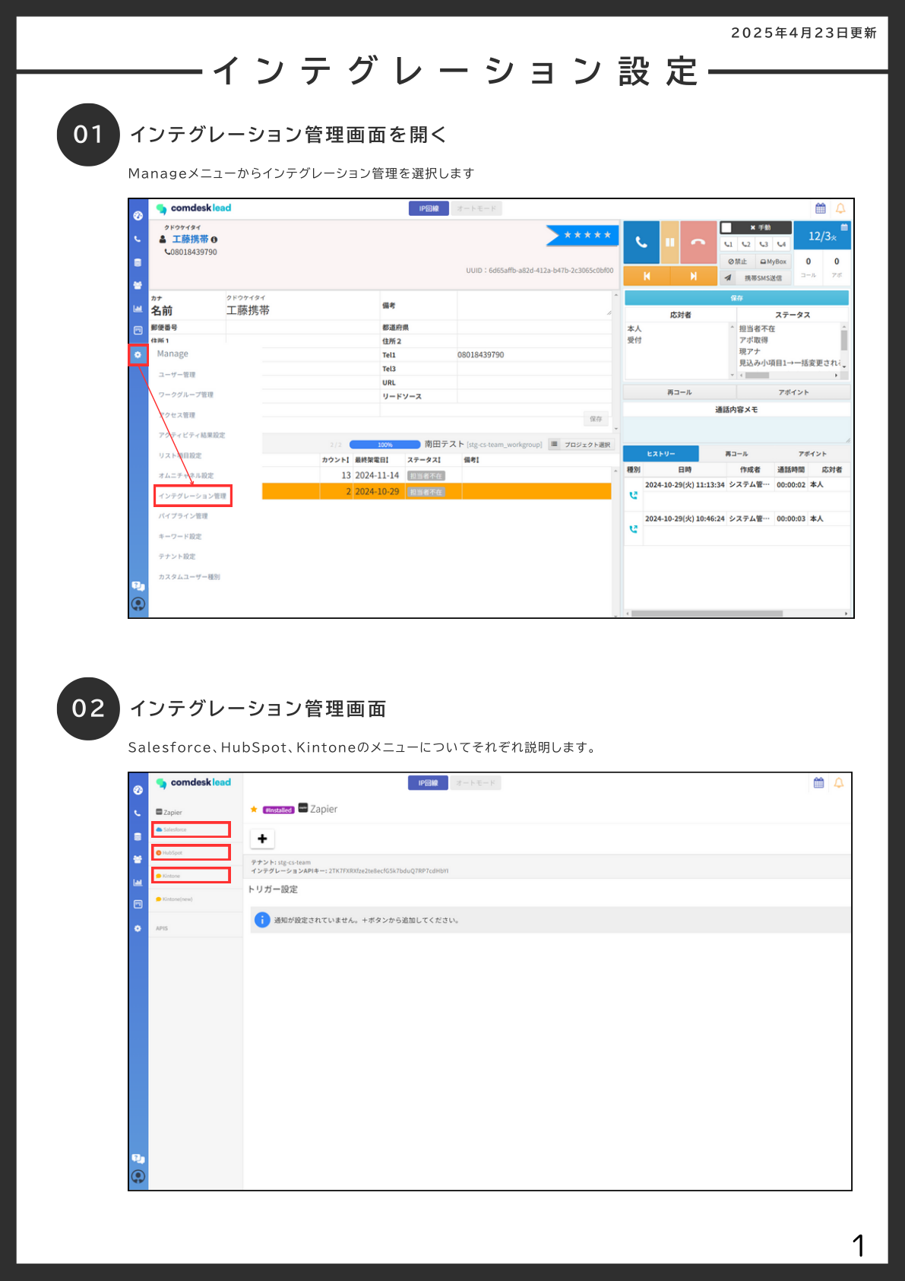
Task: Click the red hang-up button
Action: point(698,242)
